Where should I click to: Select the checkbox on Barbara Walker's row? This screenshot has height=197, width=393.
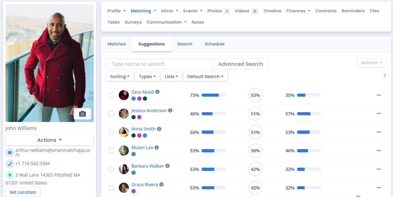111,169
